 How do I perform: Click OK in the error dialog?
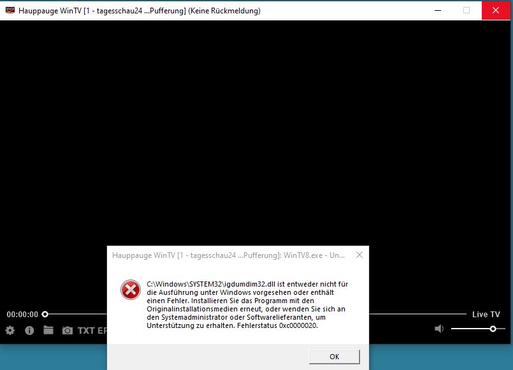(335, 357)
